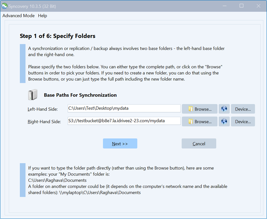Browse for the Right-Hand Side folder
267x219 pixels.
[x=200, y=121]
